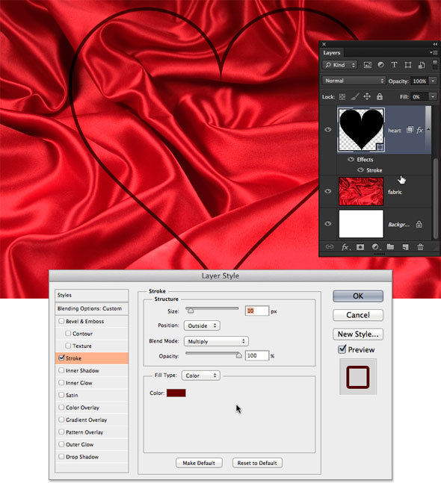The height and width of the screenshot is (483, 441).
Task: Open the stroke Position dropdown
Action: tap(202, 325)
